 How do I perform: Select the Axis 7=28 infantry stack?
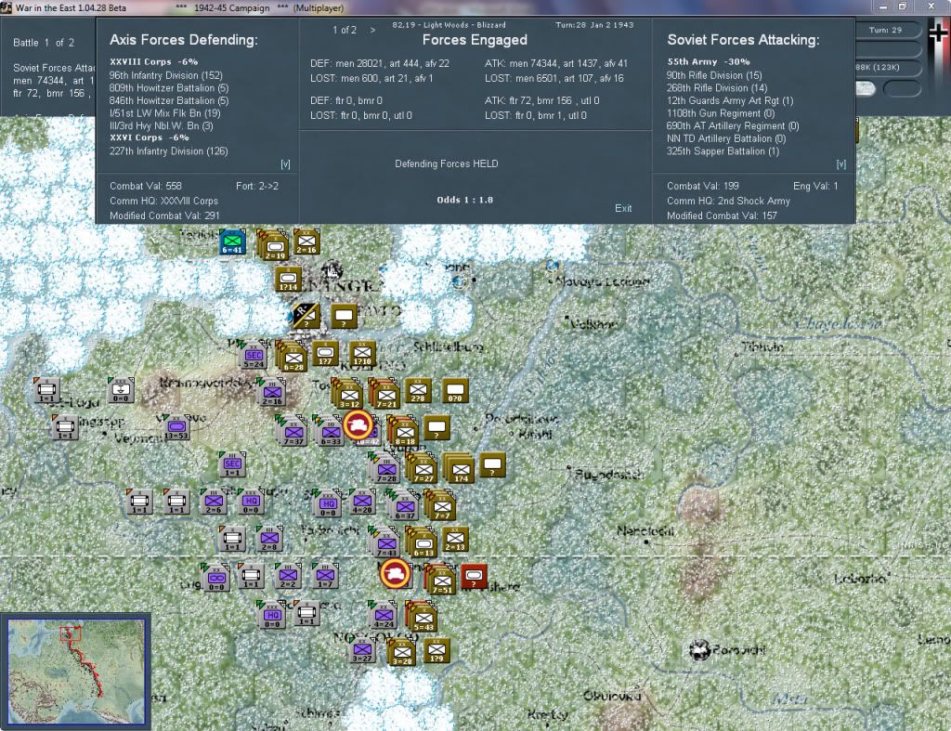pyautogui.click(x=385, y=468)
